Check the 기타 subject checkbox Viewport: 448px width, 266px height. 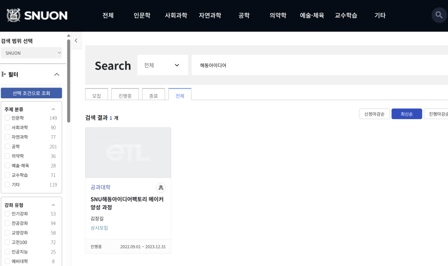point(7,184)
